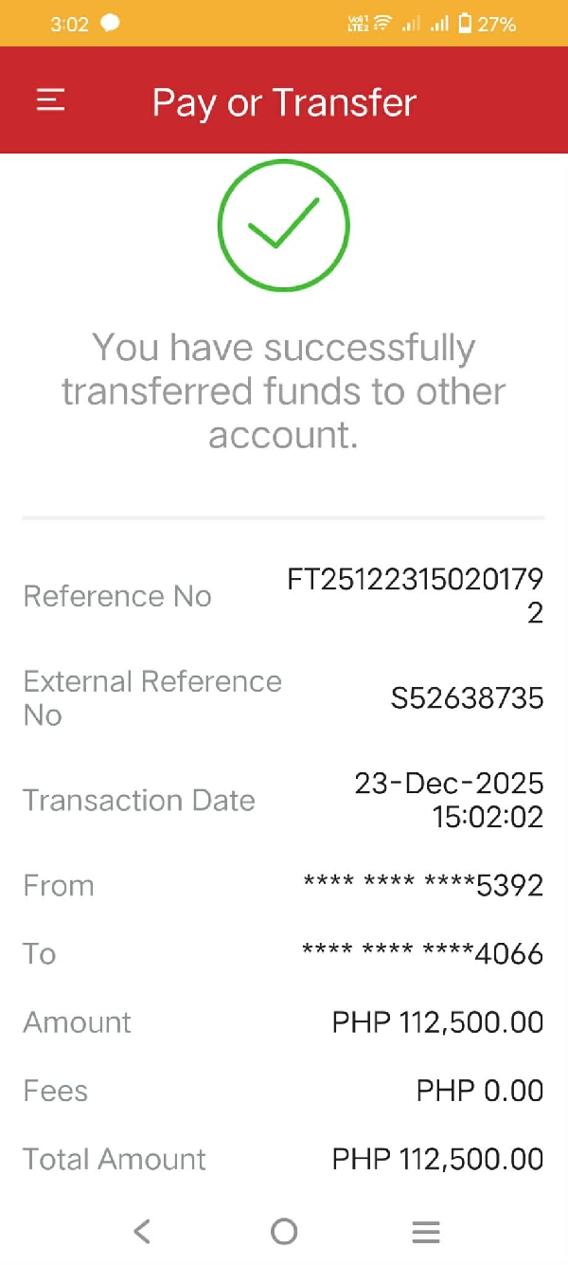Tap the To account ending 4066
Viewport: 568px width, 1265px height.
(x=422, y=953)
